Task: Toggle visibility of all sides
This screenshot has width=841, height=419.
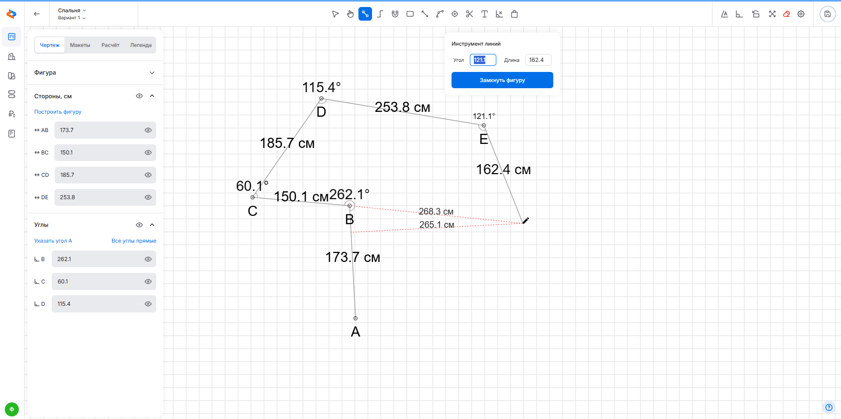Action: (139, 96)
